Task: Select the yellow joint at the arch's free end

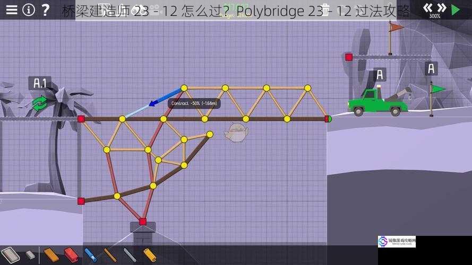Action: pyautogui.click(x=210, y=134)
